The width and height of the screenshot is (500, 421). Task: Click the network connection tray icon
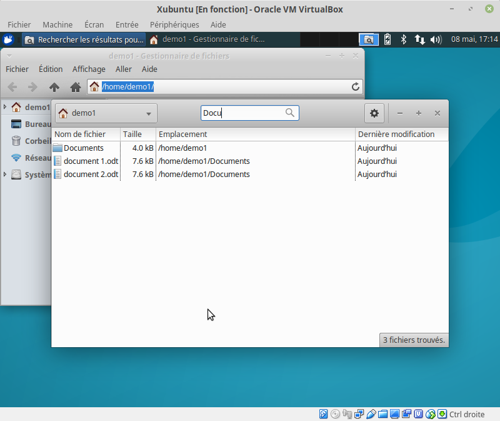coord(420,39)
